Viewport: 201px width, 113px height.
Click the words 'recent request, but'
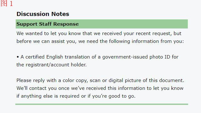[159, 33]
